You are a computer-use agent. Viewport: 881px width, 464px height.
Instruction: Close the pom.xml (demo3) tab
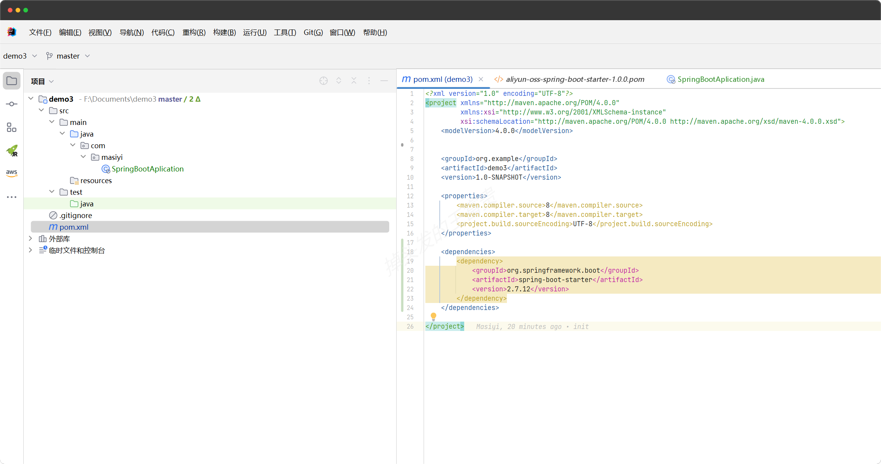click(481, 79)
